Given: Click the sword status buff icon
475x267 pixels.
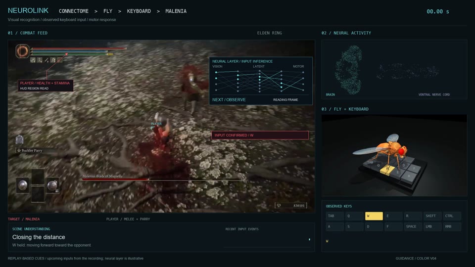Looking at the screenshot, I should click(x=47, y=60).
